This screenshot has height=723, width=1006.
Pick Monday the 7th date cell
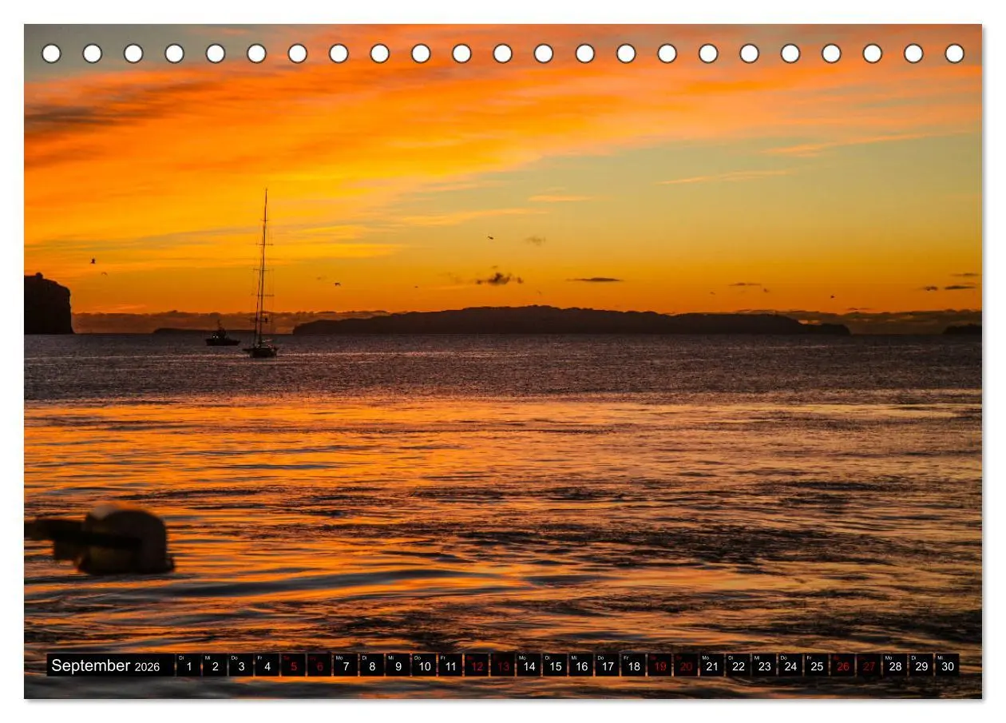pos(345,665)
